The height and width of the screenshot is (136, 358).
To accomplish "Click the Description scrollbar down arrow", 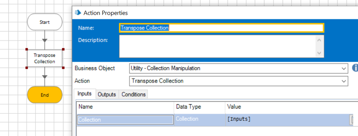I will (319, 53).
